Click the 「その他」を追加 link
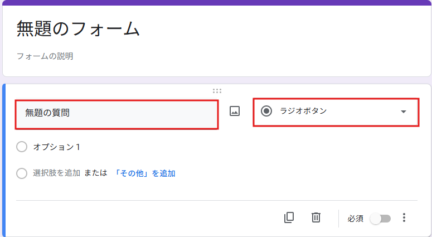Viewport: 432px width, 237px height. pos(144,173)
